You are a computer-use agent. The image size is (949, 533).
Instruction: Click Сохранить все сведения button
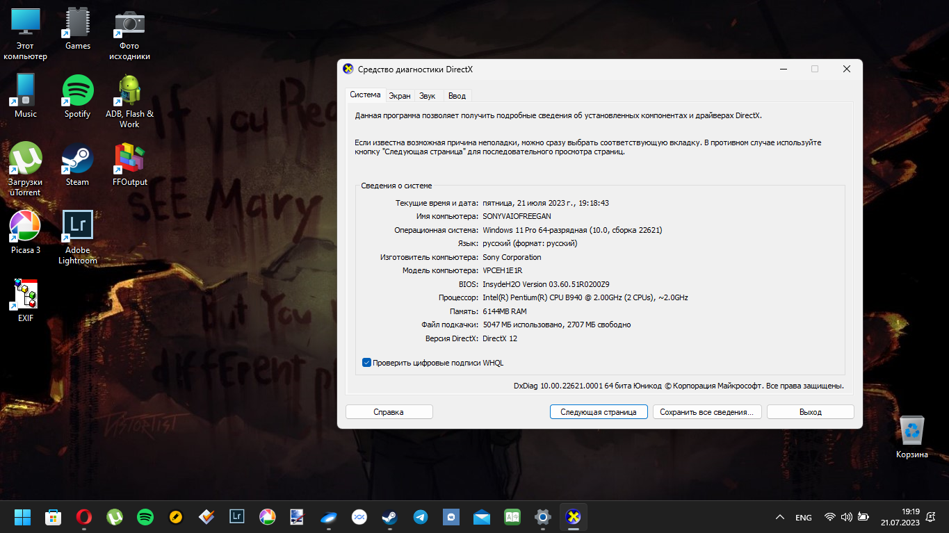[x=706, y=412]
